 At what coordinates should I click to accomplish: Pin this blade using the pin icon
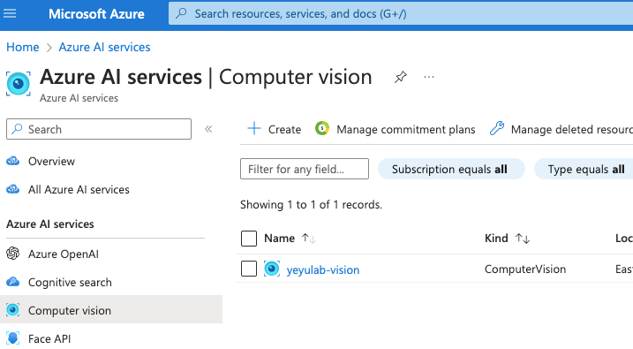(400, 77)
